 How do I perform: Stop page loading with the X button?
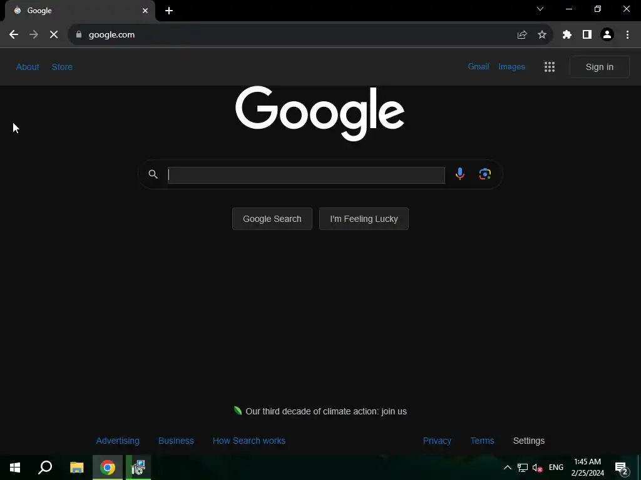54,35
